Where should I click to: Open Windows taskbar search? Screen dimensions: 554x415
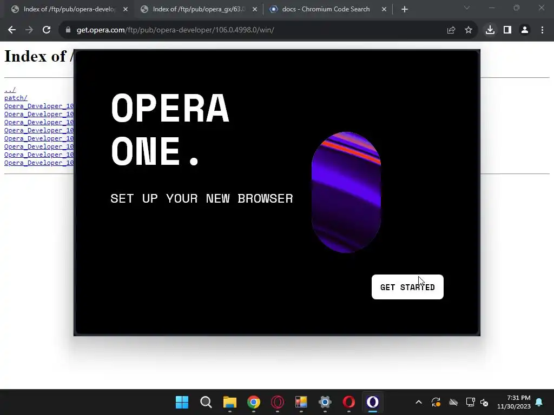tap(206, 402)
